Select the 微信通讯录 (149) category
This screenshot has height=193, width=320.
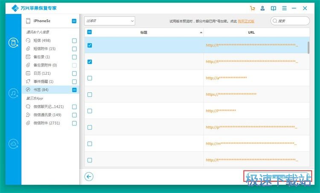(x=50, y=115)
